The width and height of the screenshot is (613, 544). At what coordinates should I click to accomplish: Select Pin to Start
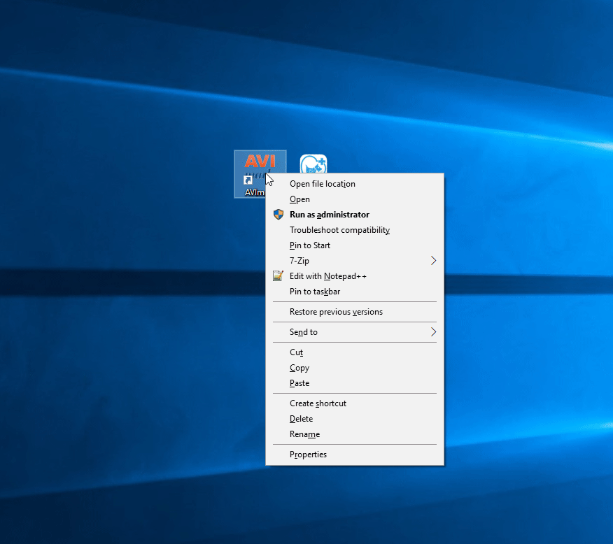tap(355, 245)
